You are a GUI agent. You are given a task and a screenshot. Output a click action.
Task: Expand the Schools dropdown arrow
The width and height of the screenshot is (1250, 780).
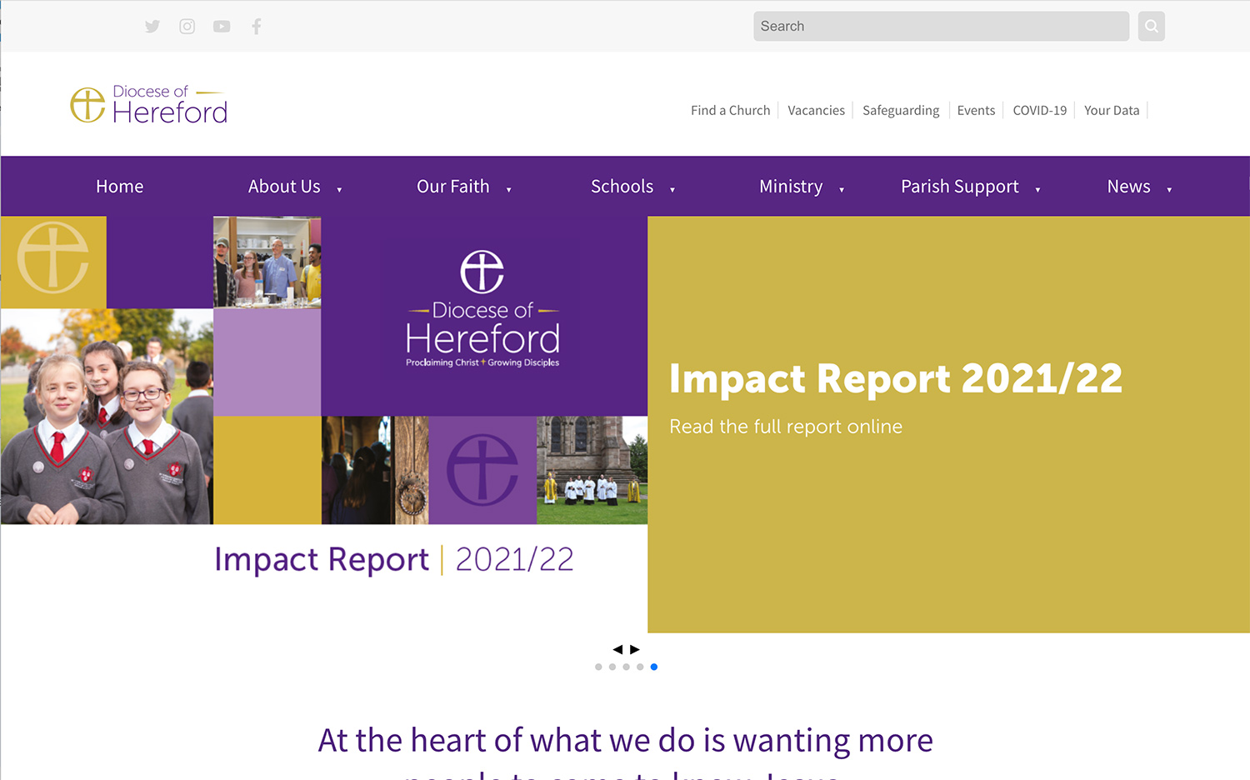672,190
